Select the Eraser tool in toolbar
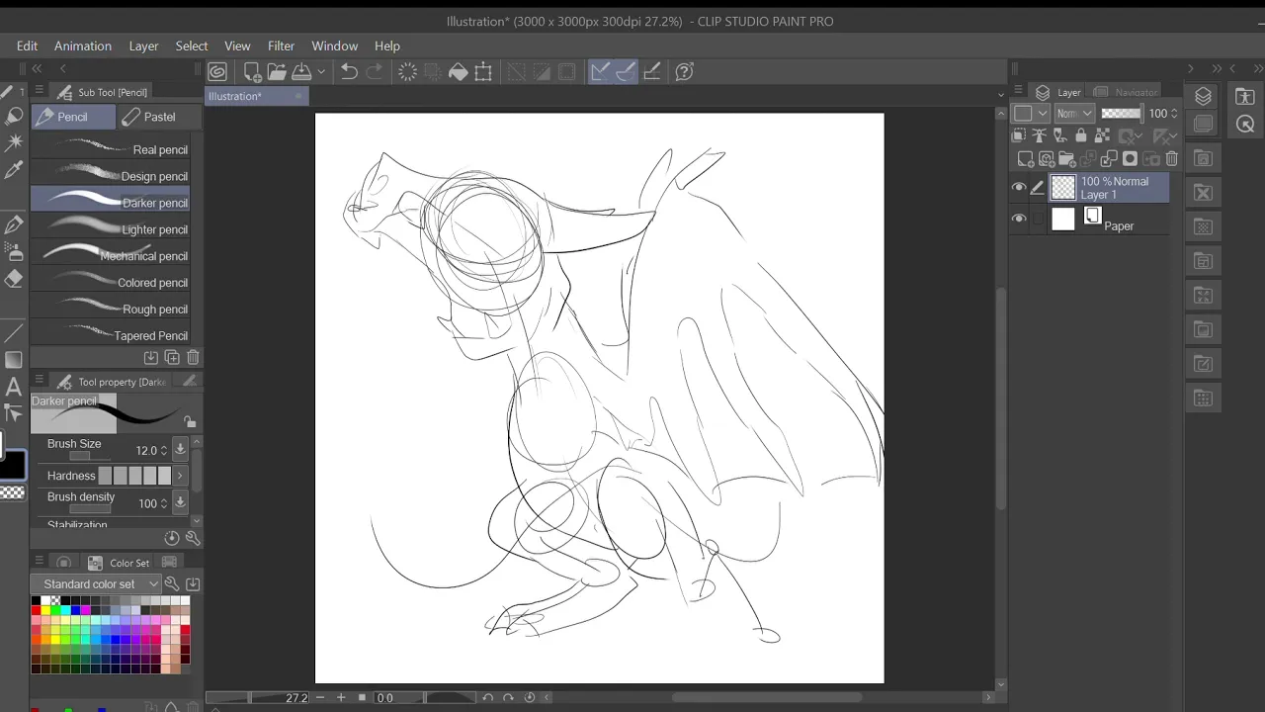Image resolution: width=1265 pixels, height=712 pixels. pyautogui.click(x=14, y=279)
